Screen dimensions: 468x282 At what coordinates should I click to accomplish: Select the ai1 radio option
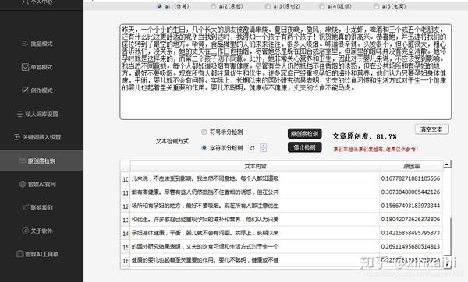pos(159,6)
